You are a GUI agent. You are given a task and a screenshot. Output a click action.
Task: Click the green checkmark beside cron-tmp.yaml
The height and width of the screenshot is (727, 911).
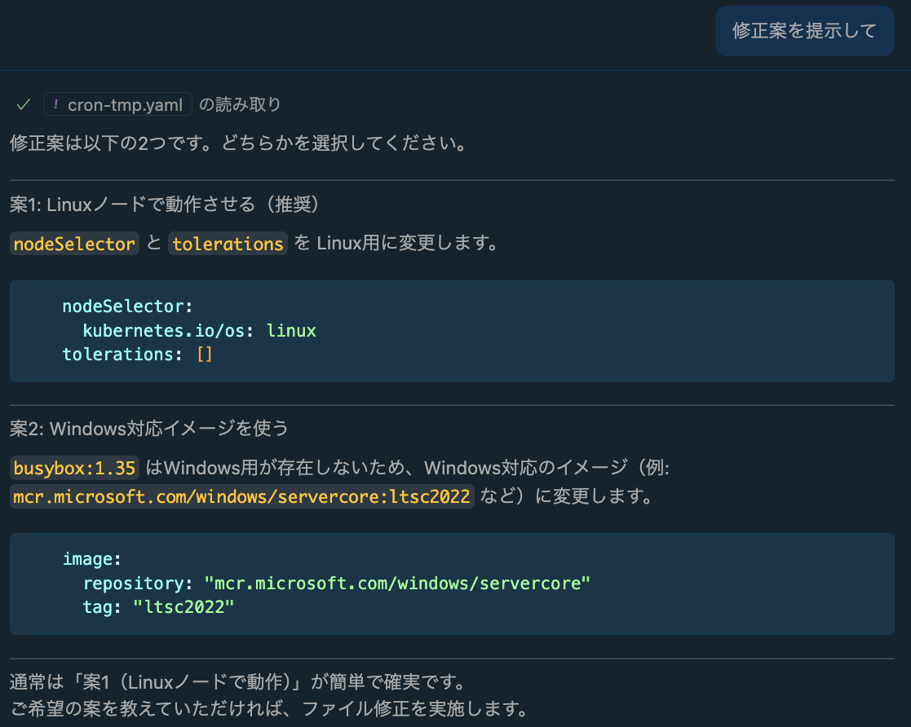tap(24, 104)
